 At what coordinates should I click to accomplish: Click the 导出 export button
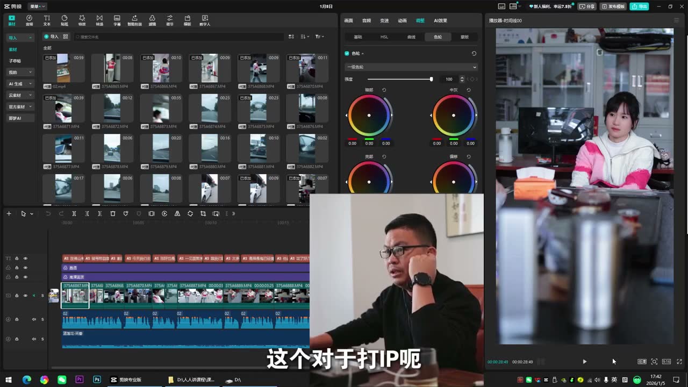(x=639, y=6)
